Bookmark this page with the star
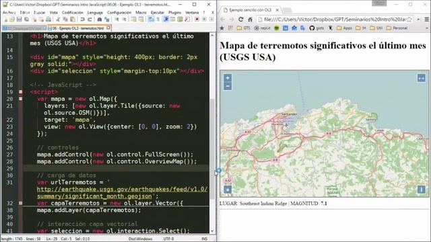 [409, 19]
